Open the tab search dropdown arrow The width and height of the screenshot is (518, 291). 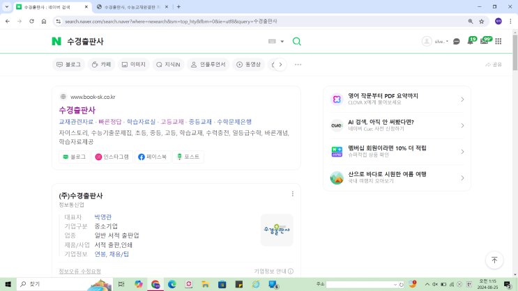click(x=6, y=6)
